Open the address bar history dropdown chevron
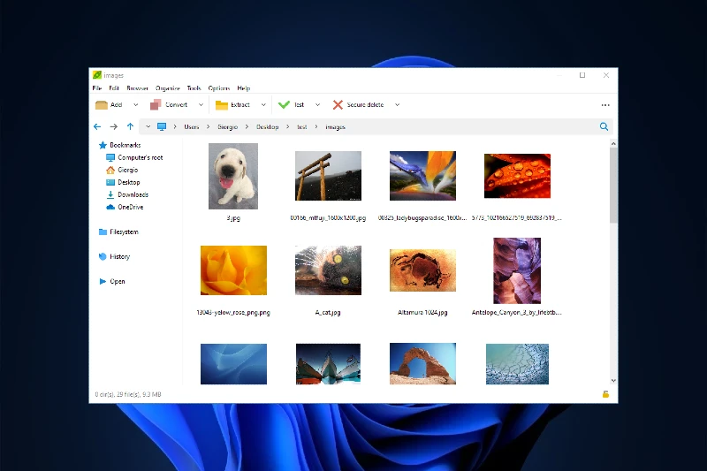Viewport: 707px width, 471px height. [x=148, y=126]
